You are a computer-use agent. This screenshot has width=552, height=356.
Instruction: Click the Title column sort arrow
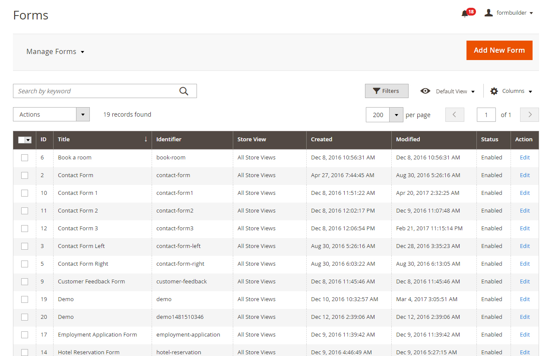tap(146, 139)
